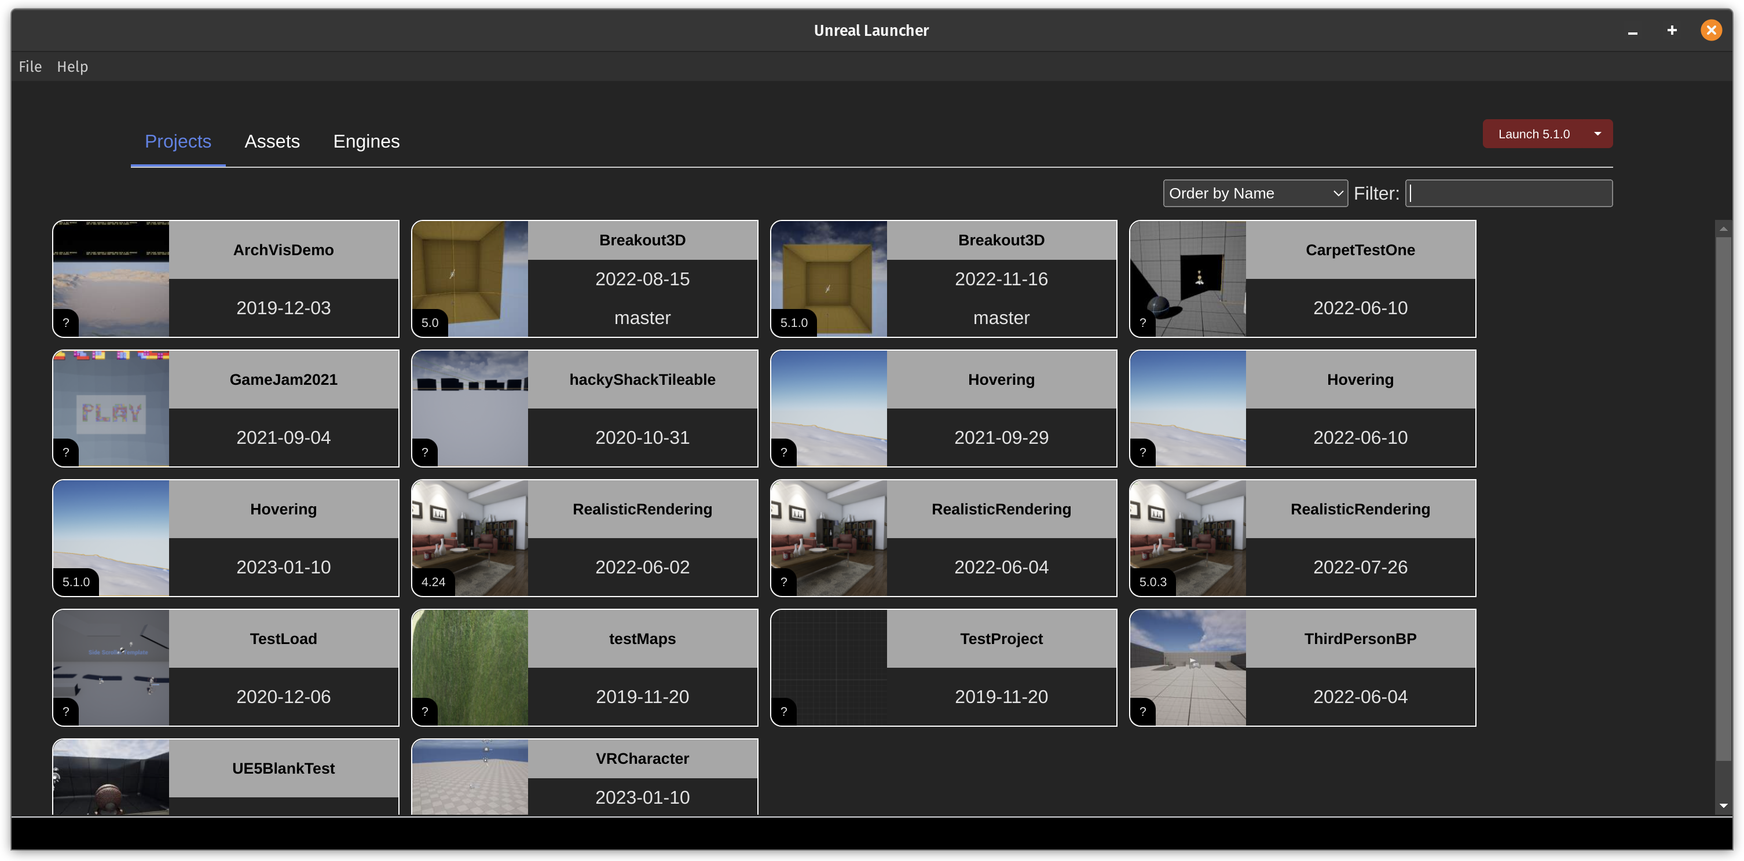Click the scrollbar down arrow
This screenshot has width=1744, height=861.
pyautogui.click(x=1723, y=805)
